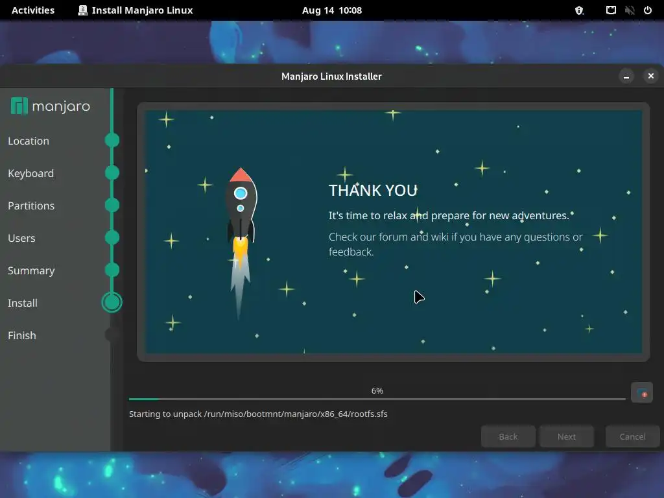
Task: Click the Location step progress dot
Action: click(x=112, y=140)
